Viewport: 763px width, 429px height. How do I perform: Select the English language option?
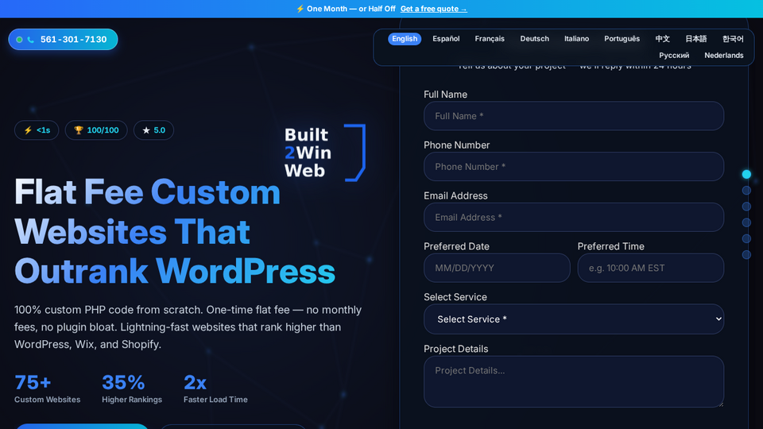pyautogui.click(x=405, y=39)
